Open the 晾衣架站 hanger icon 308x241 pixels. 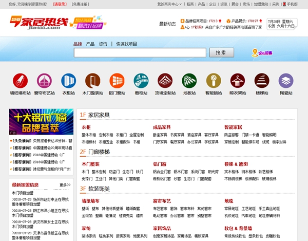[238, 81]
